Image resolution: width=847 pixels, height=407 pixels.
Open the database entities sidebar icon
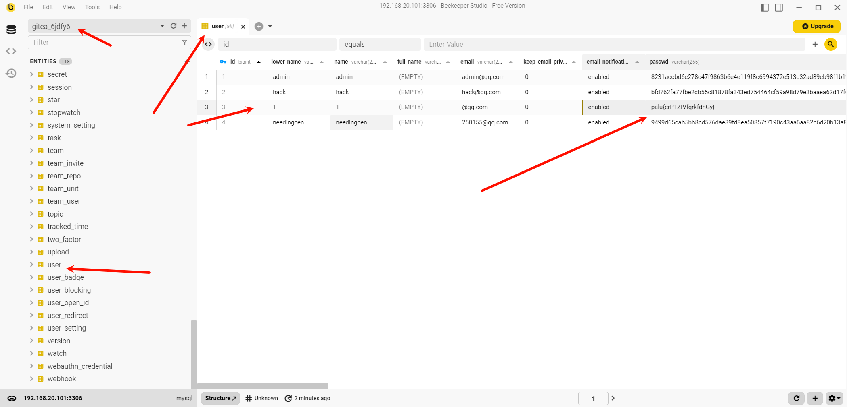coord(11,29)
